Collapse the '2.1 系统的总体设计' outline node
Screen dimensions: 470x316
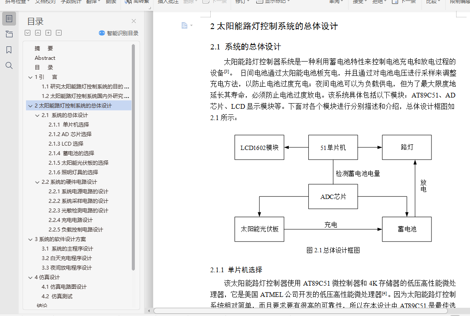[x=37, y=115]
